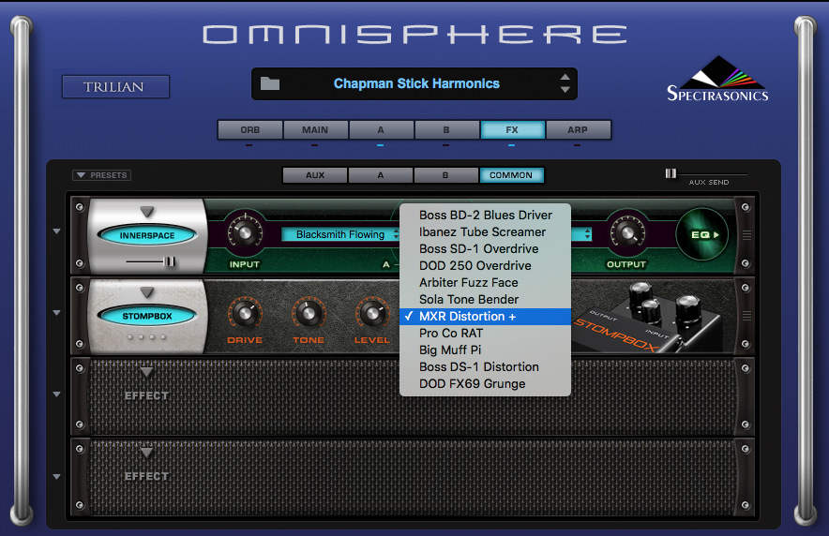829x536 pixels.
Task: Click the Stompbox DRIVE knob
Action: tap(245, 314)
